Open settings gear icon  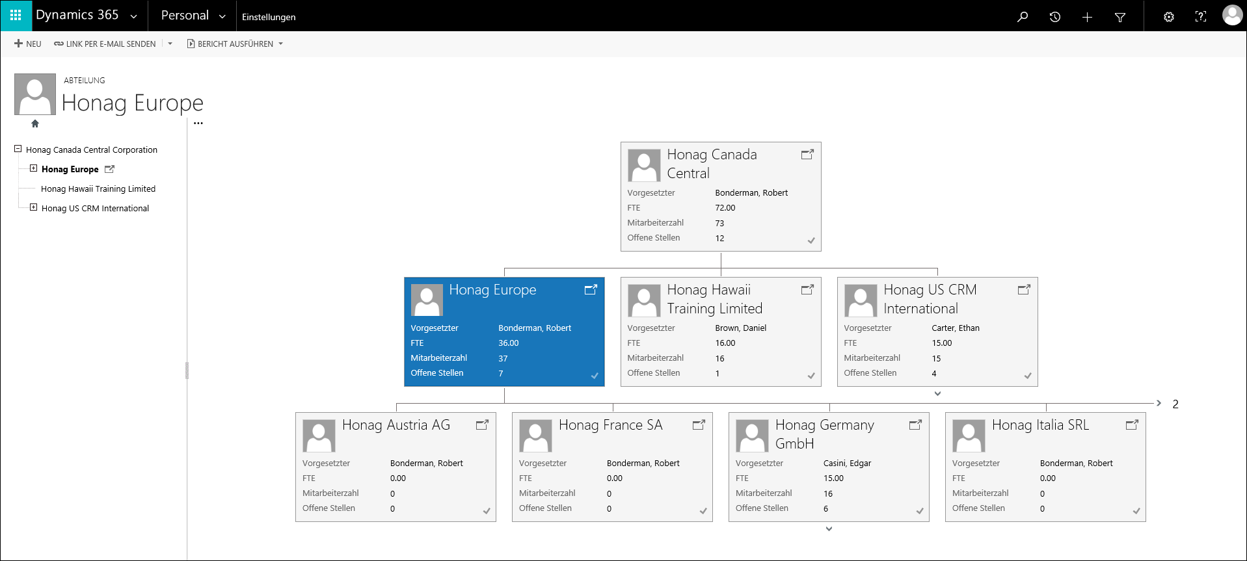[1169, 17]
